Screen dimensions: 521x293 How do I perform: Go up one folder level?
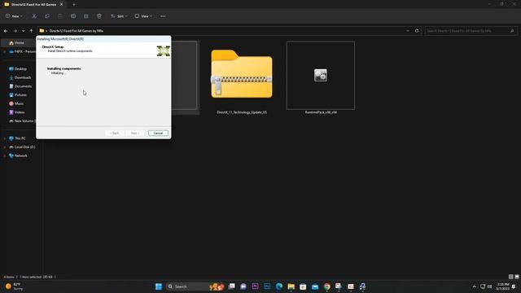(31, 31)
